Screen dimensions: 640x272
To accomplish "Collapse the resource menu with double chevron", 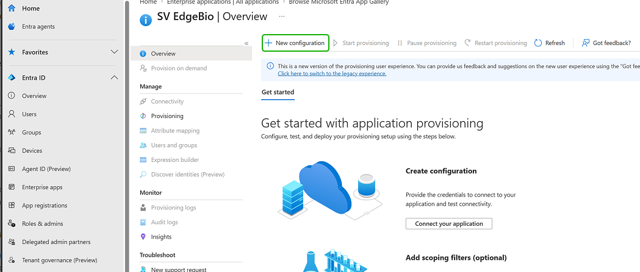I will [246, 43].
